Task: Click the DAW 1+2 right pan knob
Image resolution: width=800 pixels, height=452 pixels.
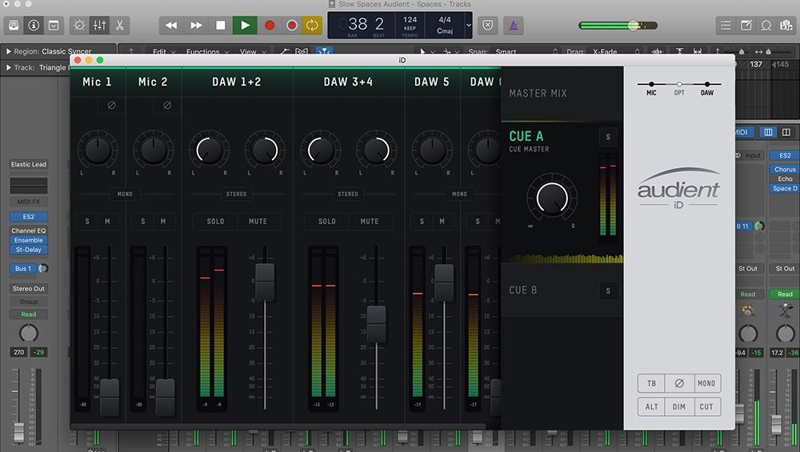Action: click(x=265, y=150)
